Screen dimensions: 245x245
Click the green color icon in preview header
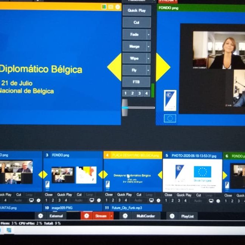tap(104, 7)
